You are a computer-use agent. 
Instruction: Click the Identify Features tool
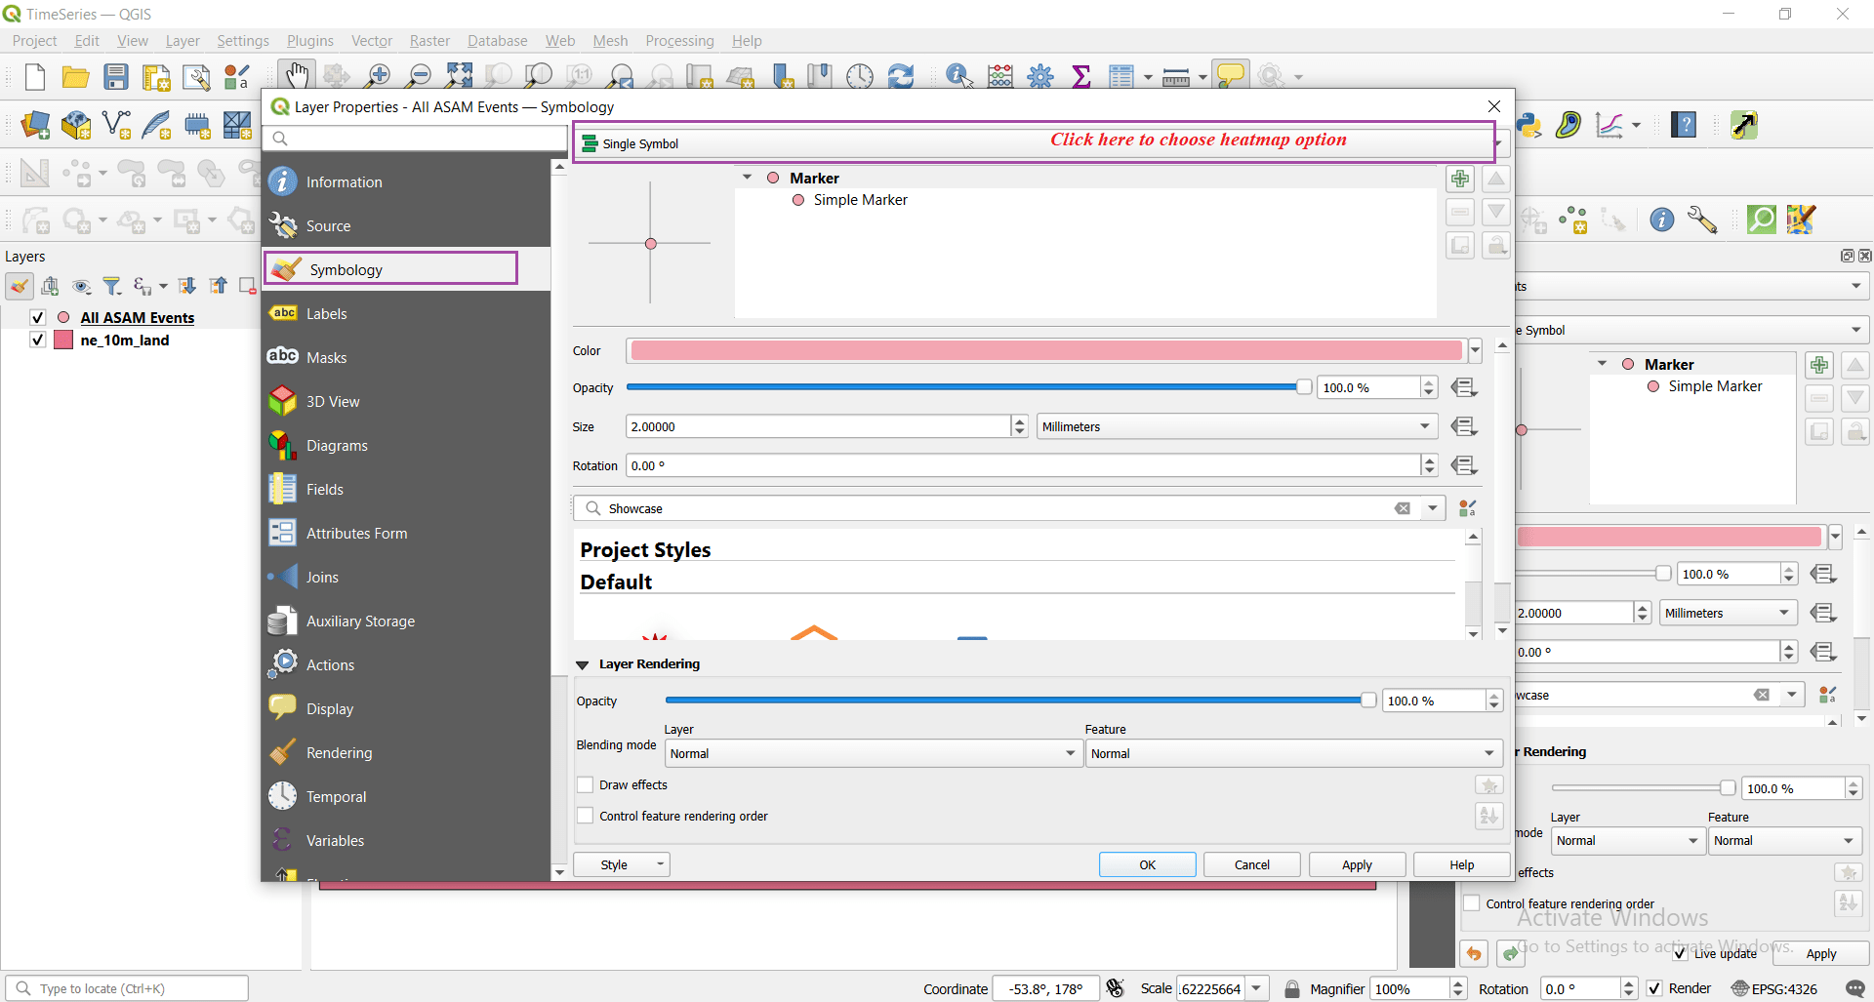point(957,75)
